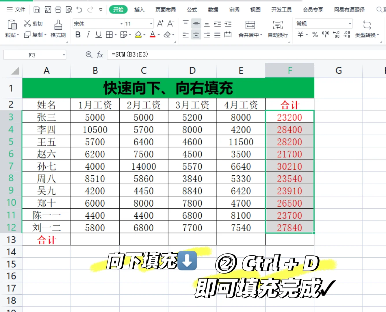Open the 公式 ribbon tab
This screenshot has height=312, width=386.
192,10
